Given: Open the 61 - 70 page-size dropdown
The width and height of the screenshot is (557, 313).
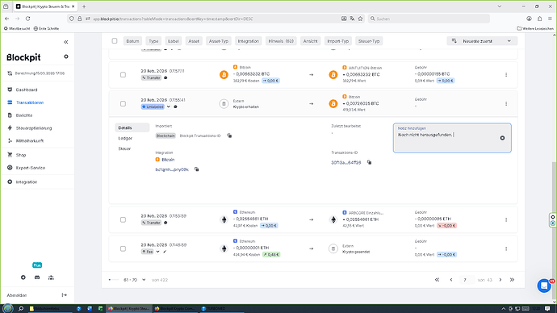Looking at the screenshot, I should (135, 280).
